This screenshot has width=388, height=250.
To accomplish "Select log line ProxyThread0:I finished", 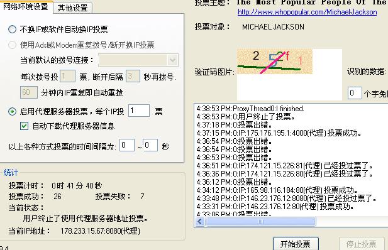I will click(x=250, y=109).
